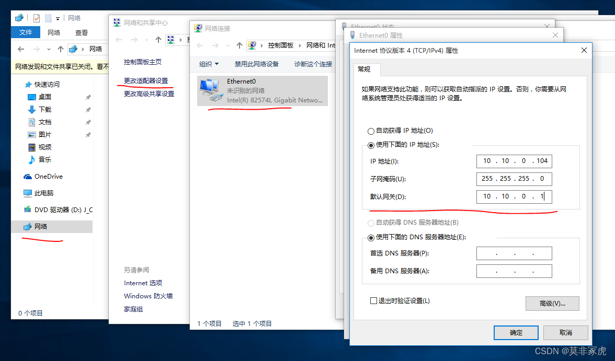Click 控制面板 breadcrumb in Network Connections
The height and width of the screenshot is (361, 615).
280,45
